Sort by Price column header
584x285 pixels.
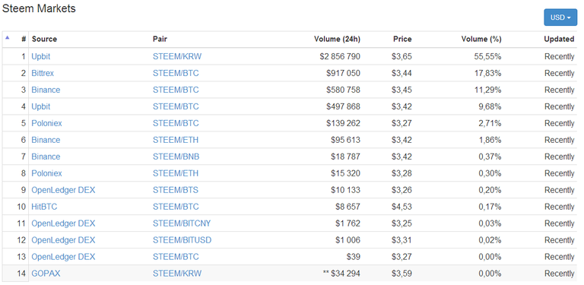402,39
